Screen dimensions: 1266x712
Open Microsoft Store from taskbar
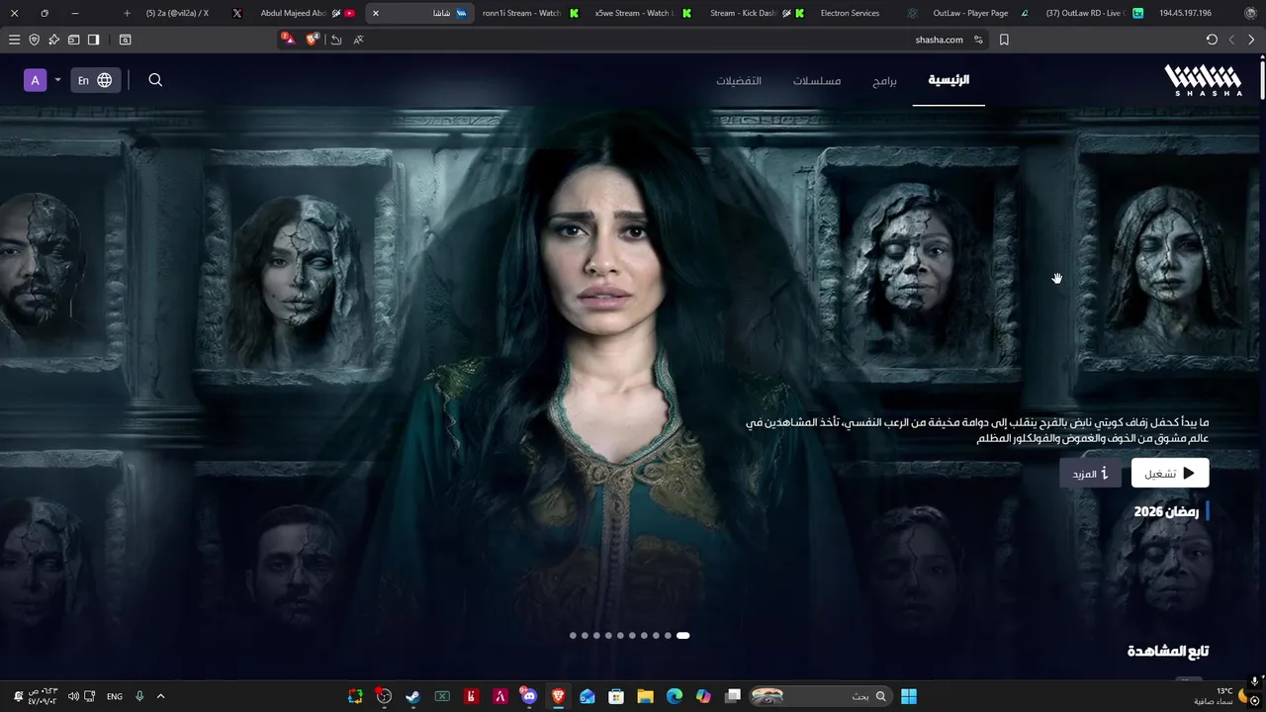(616, 696)
